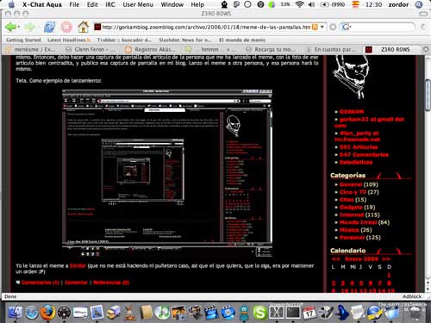This screenshot has width=431, height=323.
Task: Open the X-Chat Aqua application menu
Action: point(42,4)
